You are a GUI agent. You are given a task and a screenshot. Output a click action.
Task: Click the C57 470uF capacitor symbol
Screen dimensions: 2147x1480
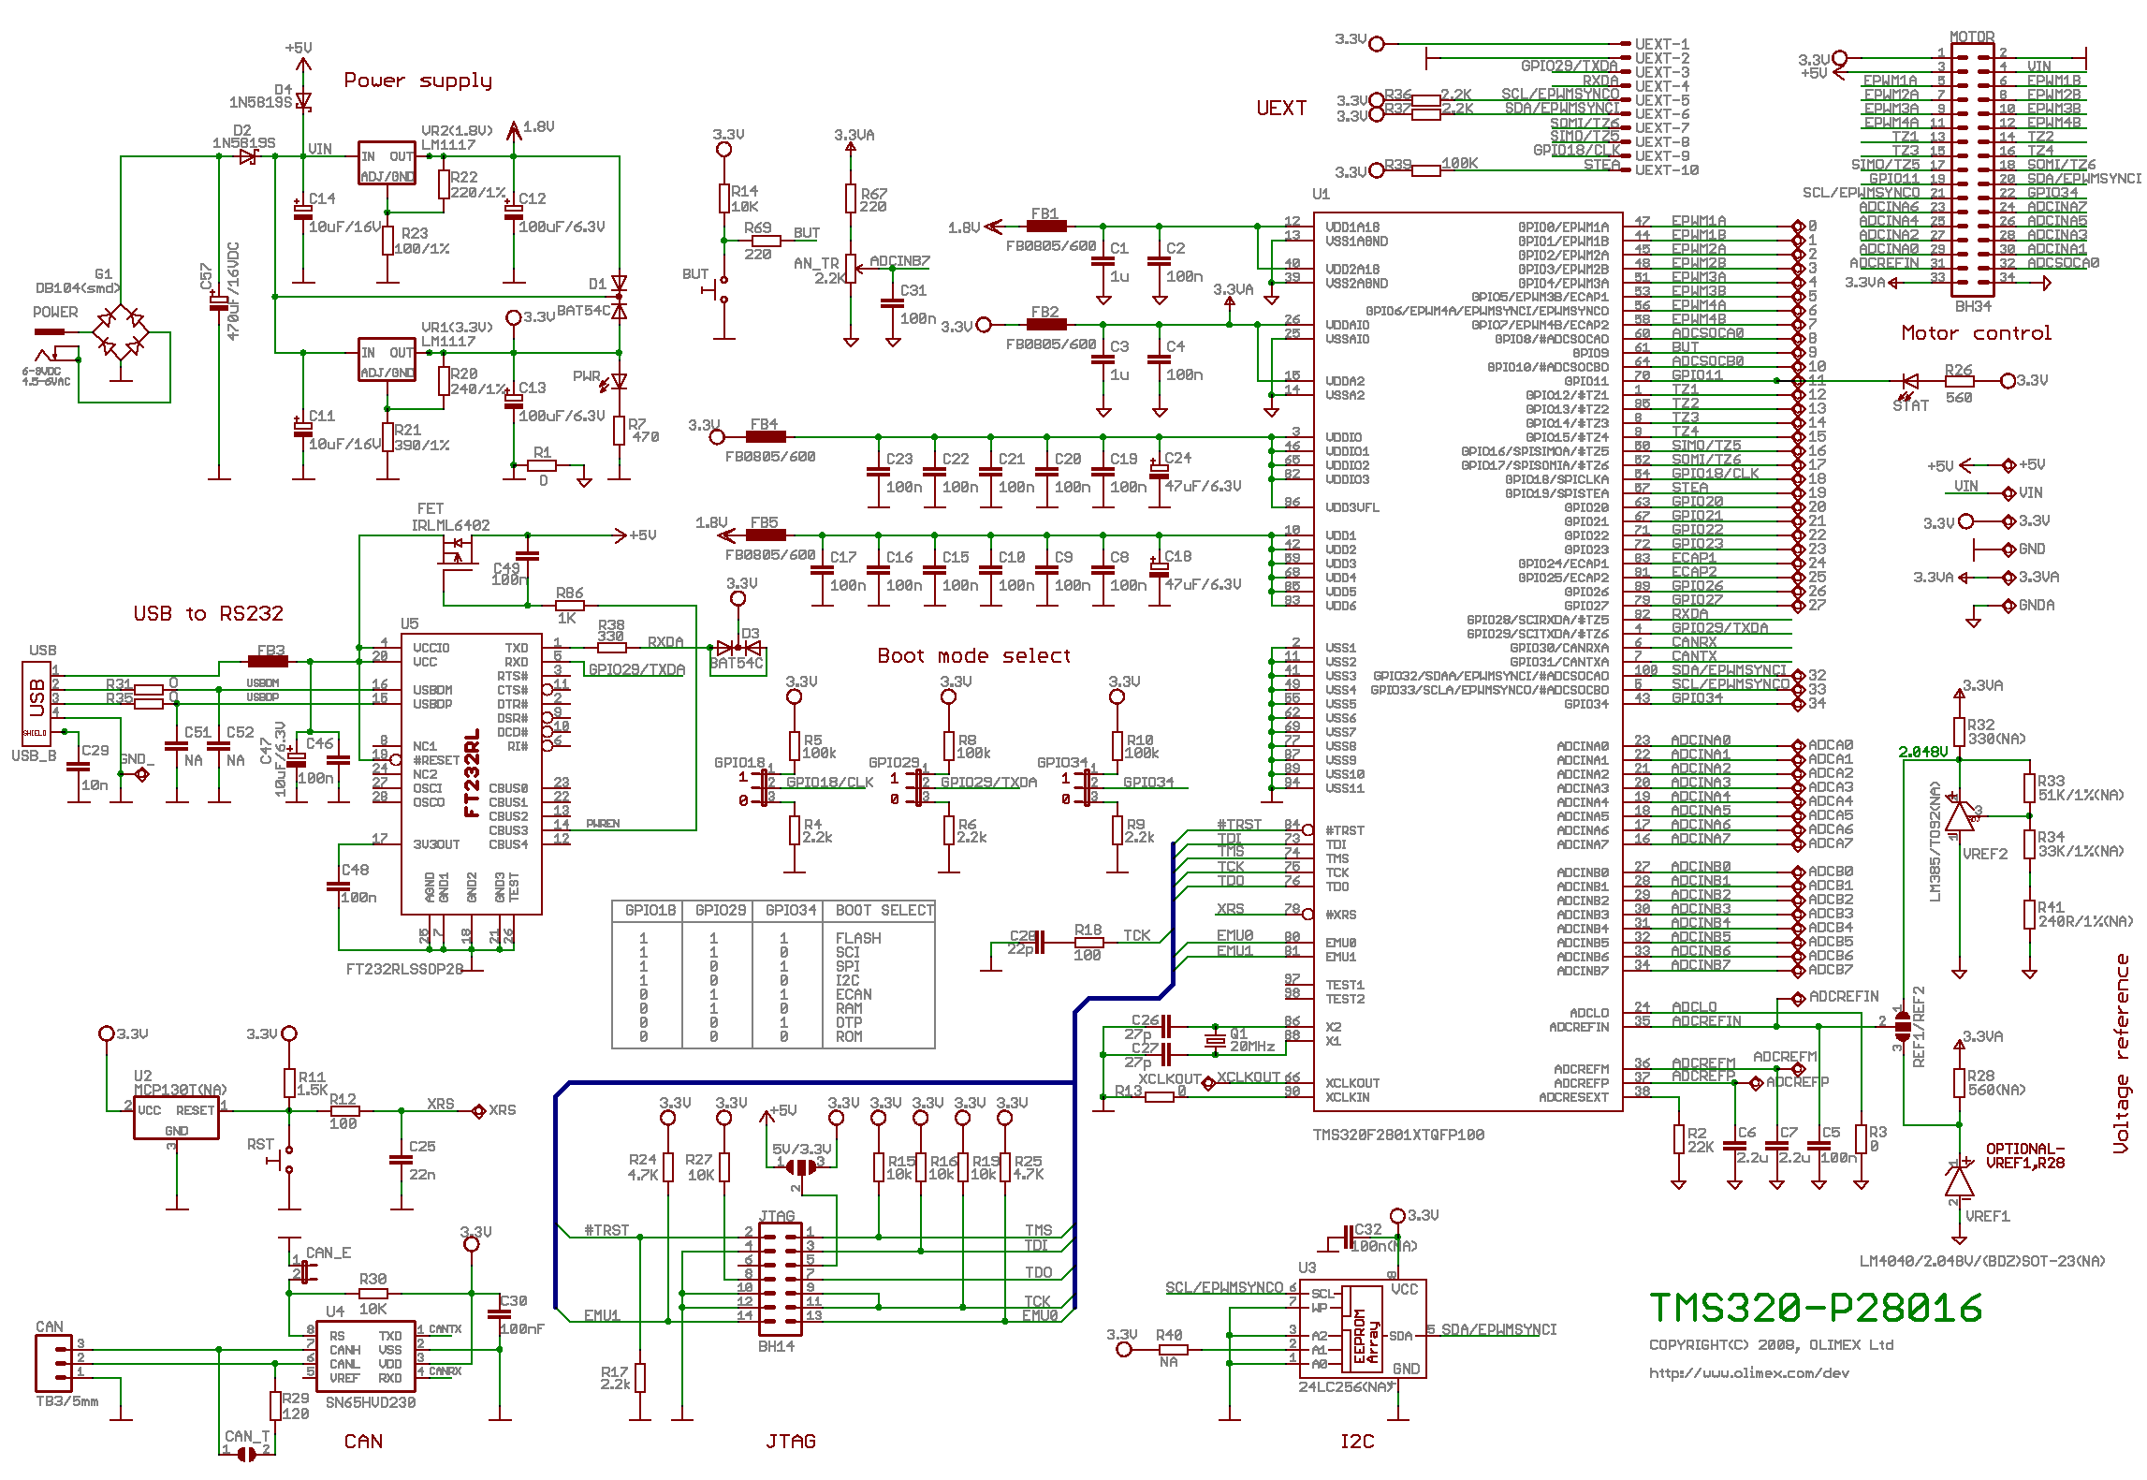click(x=218, y=302)
